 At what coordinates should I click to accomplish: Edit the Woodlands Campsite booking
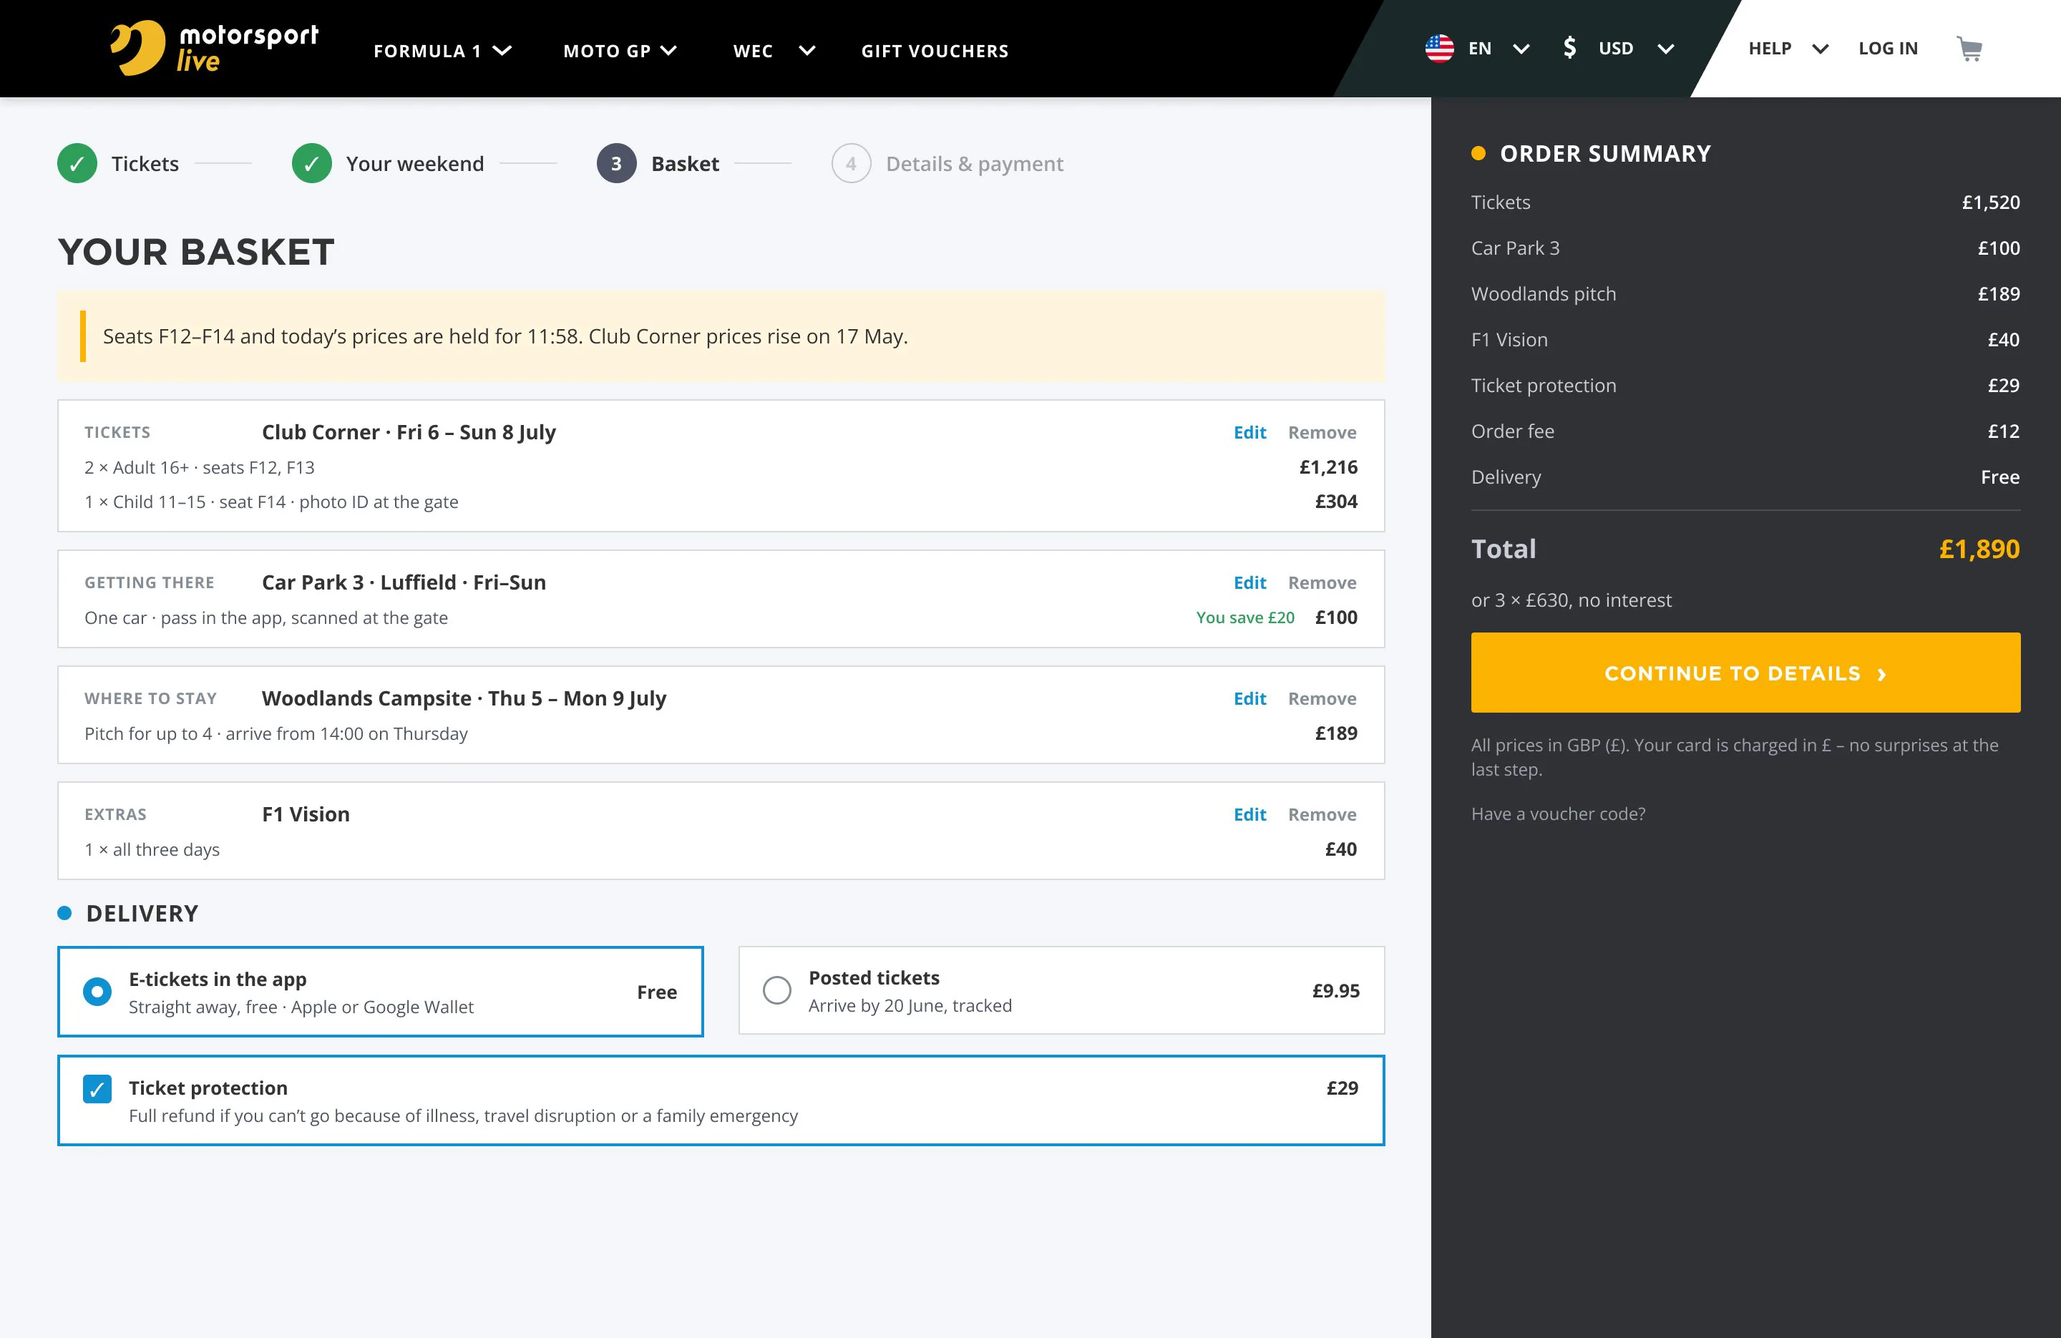pos(1249,699)
